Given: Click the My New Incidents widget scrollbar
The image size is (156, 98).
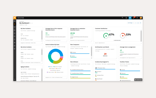Looking at the screenshot, I should (x=42, y=35).
